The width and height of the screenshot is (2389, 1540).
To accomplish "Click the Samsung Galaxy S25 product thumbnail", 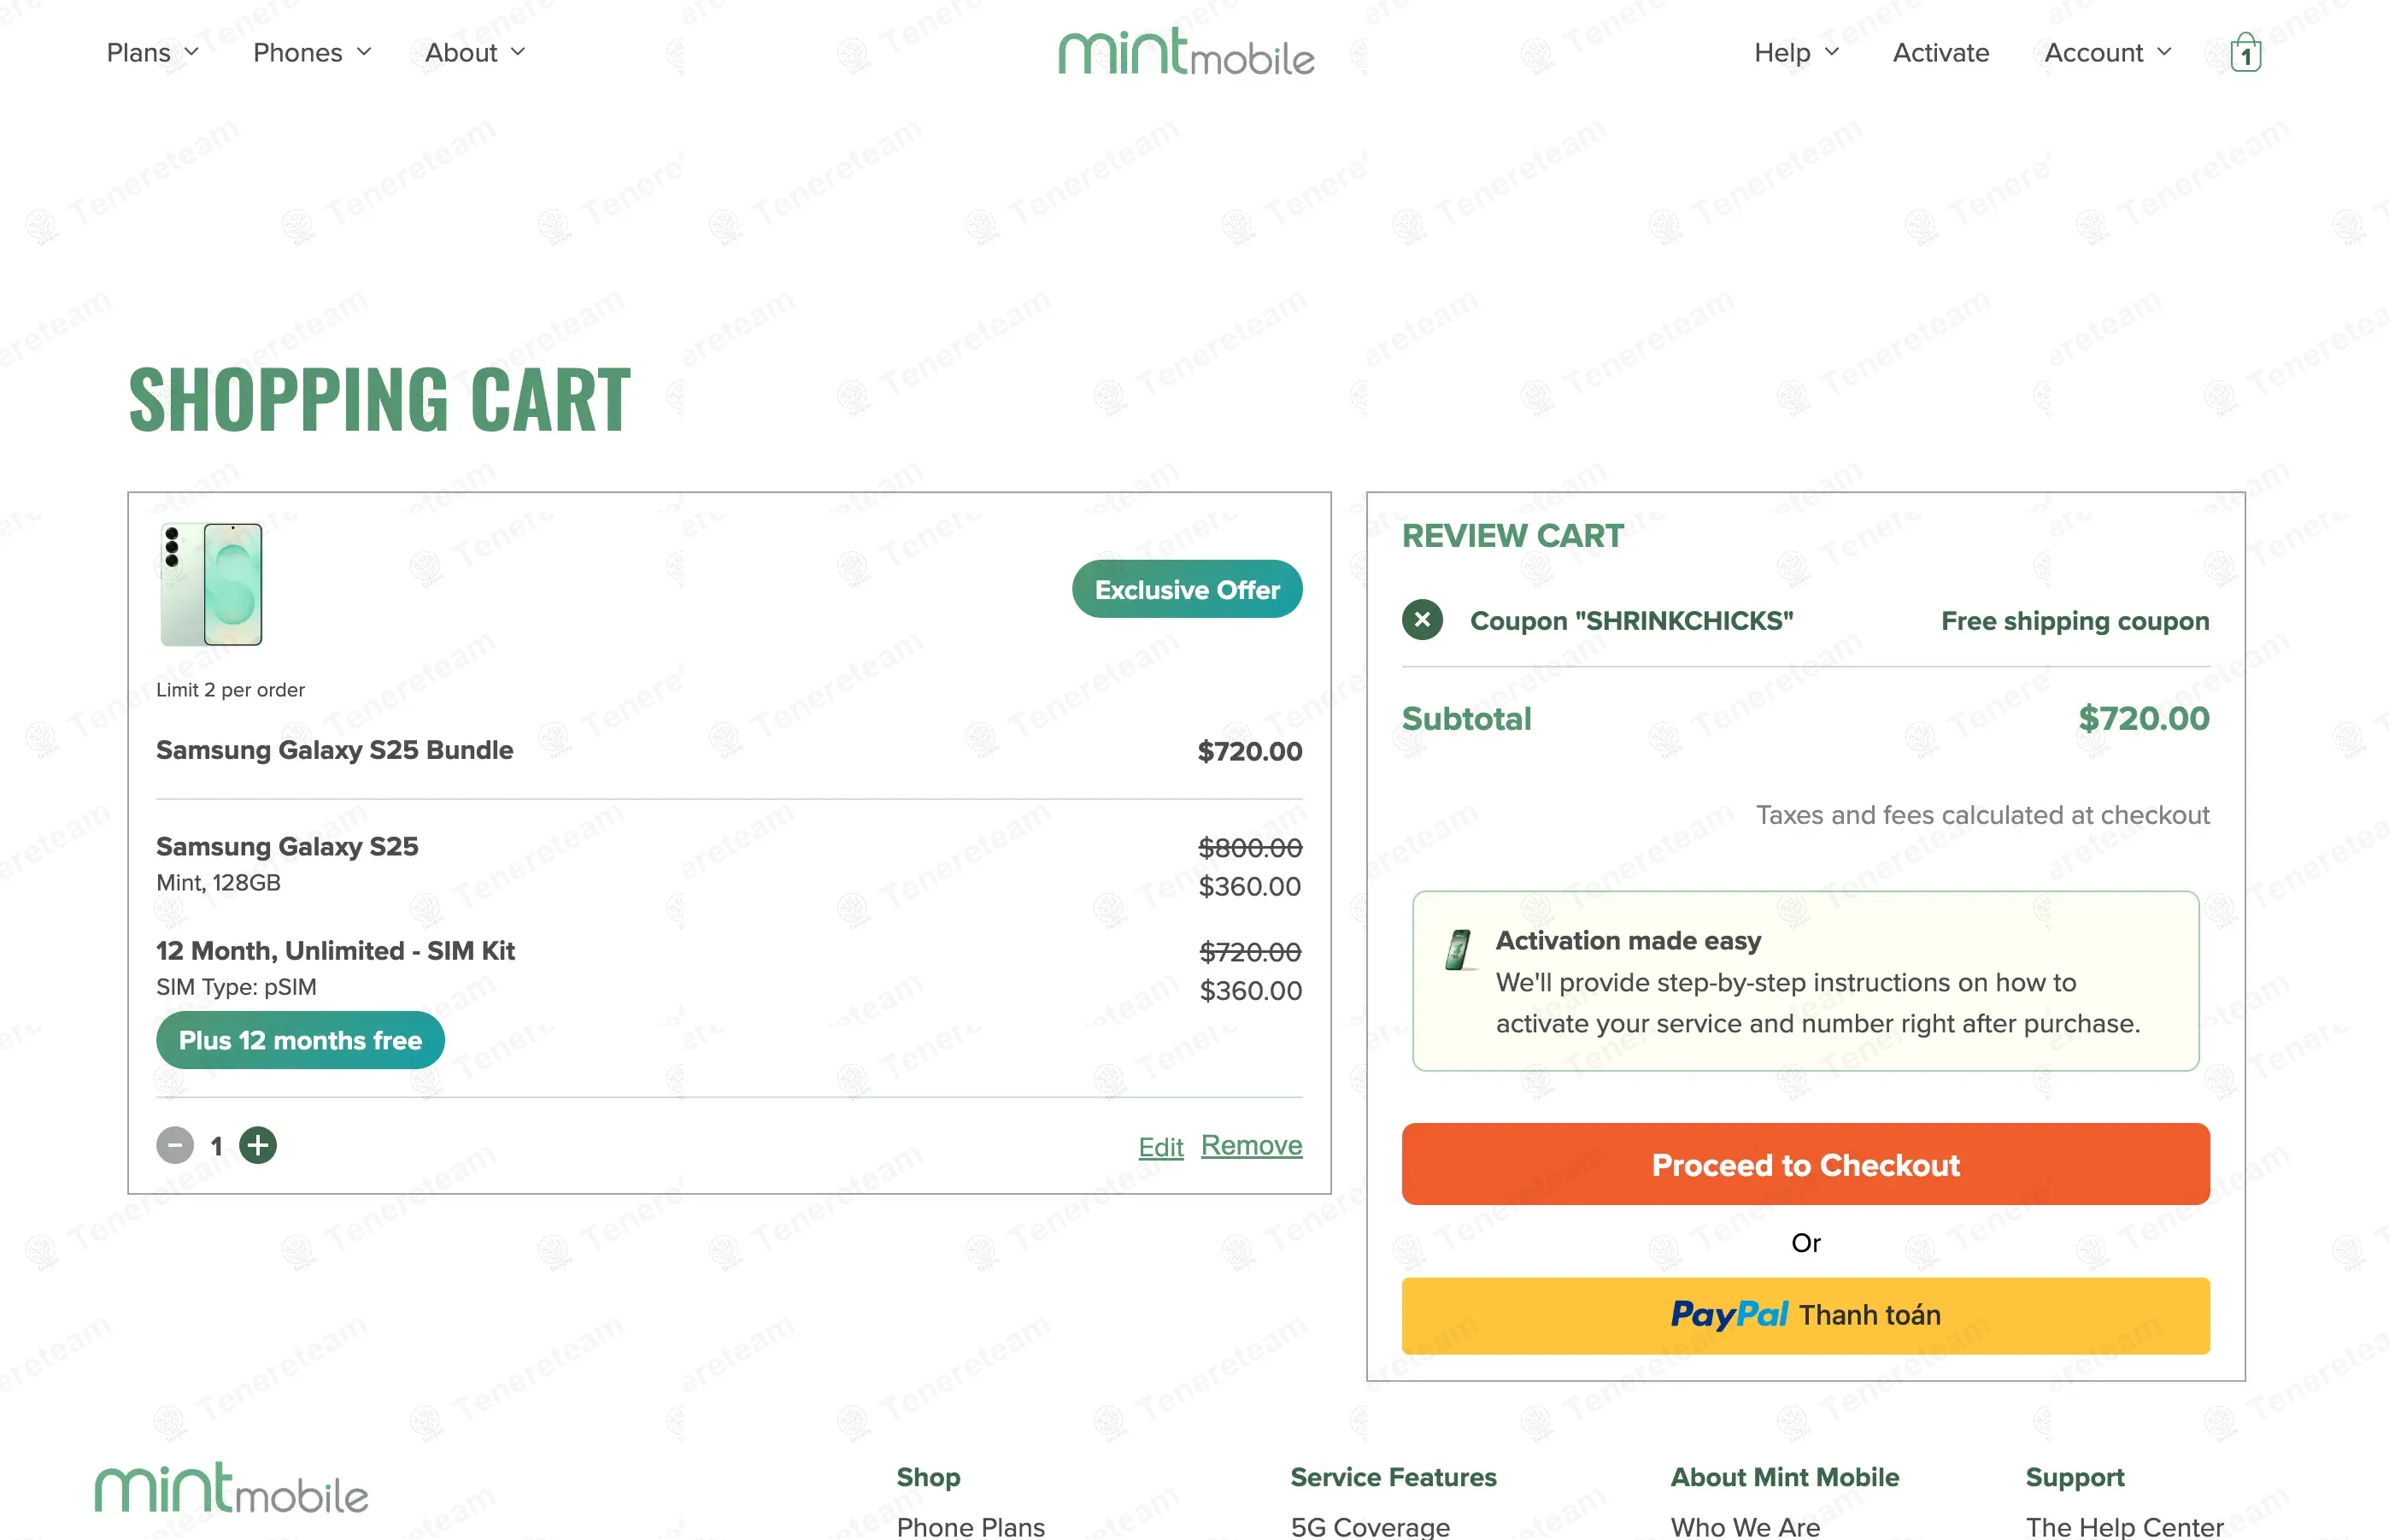I will point(212,584).
